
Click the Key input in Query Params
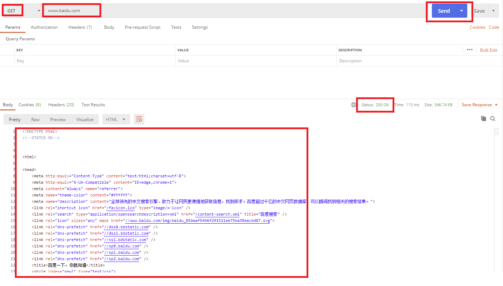(95, 61)
